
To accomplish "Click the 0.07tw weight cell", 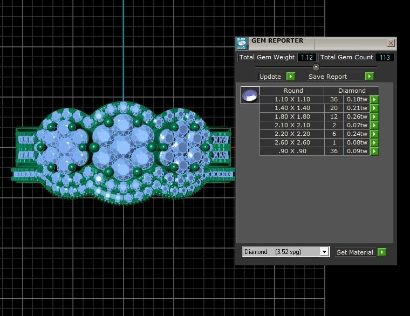I will tap(357, 125).
